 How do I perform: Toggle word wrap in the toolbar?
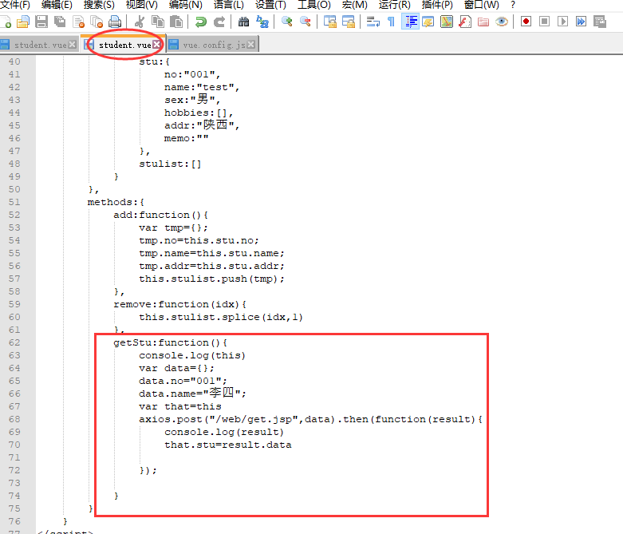(x=373, y=22)
